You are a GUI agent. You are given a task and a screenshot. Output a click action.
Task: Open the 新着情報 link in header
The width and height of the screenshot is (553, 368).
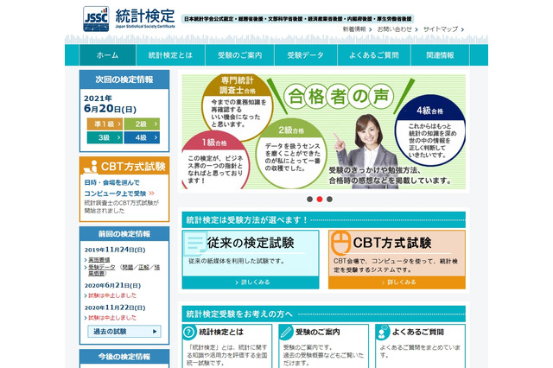tap(354, 29)
